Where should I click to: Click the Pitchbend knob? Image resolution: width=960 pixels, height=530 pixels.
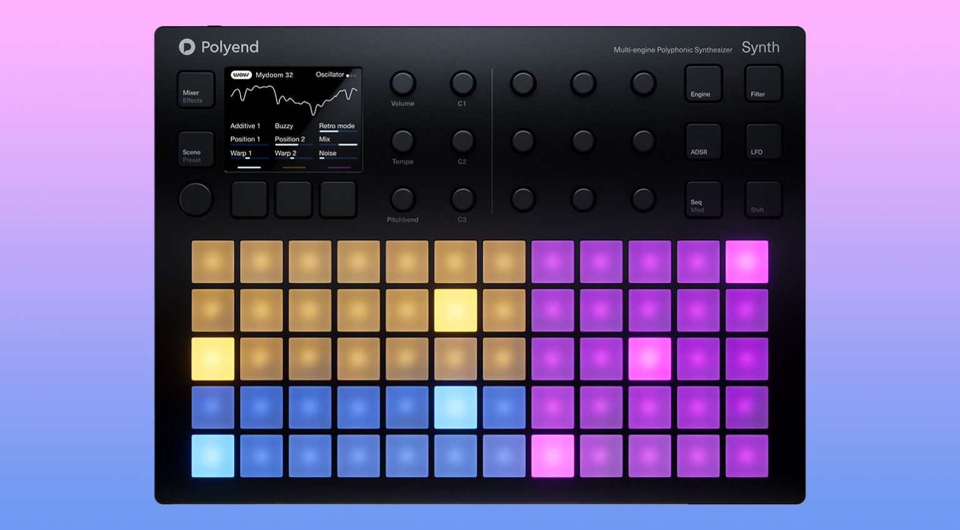coord(402,199)
